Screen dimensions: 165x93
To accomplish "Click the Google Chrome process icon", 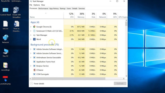I will point(34,27).
